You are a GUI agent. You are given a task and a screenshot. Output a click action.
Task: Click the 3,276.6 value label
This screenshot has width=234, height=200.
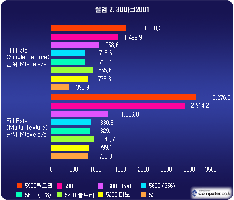pyautogui.click(x=221, y=97)
